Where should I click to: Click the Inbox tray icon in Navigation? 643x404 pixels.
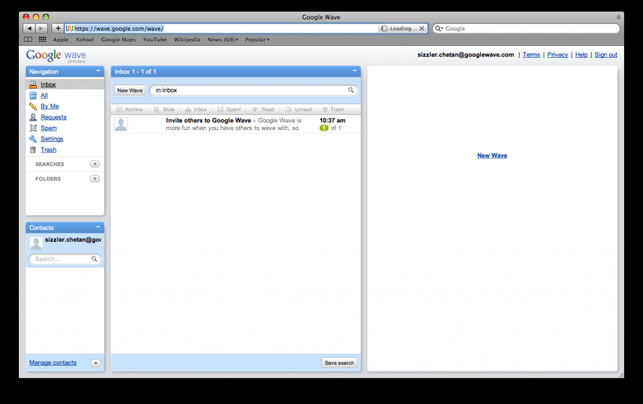point(33,84)
